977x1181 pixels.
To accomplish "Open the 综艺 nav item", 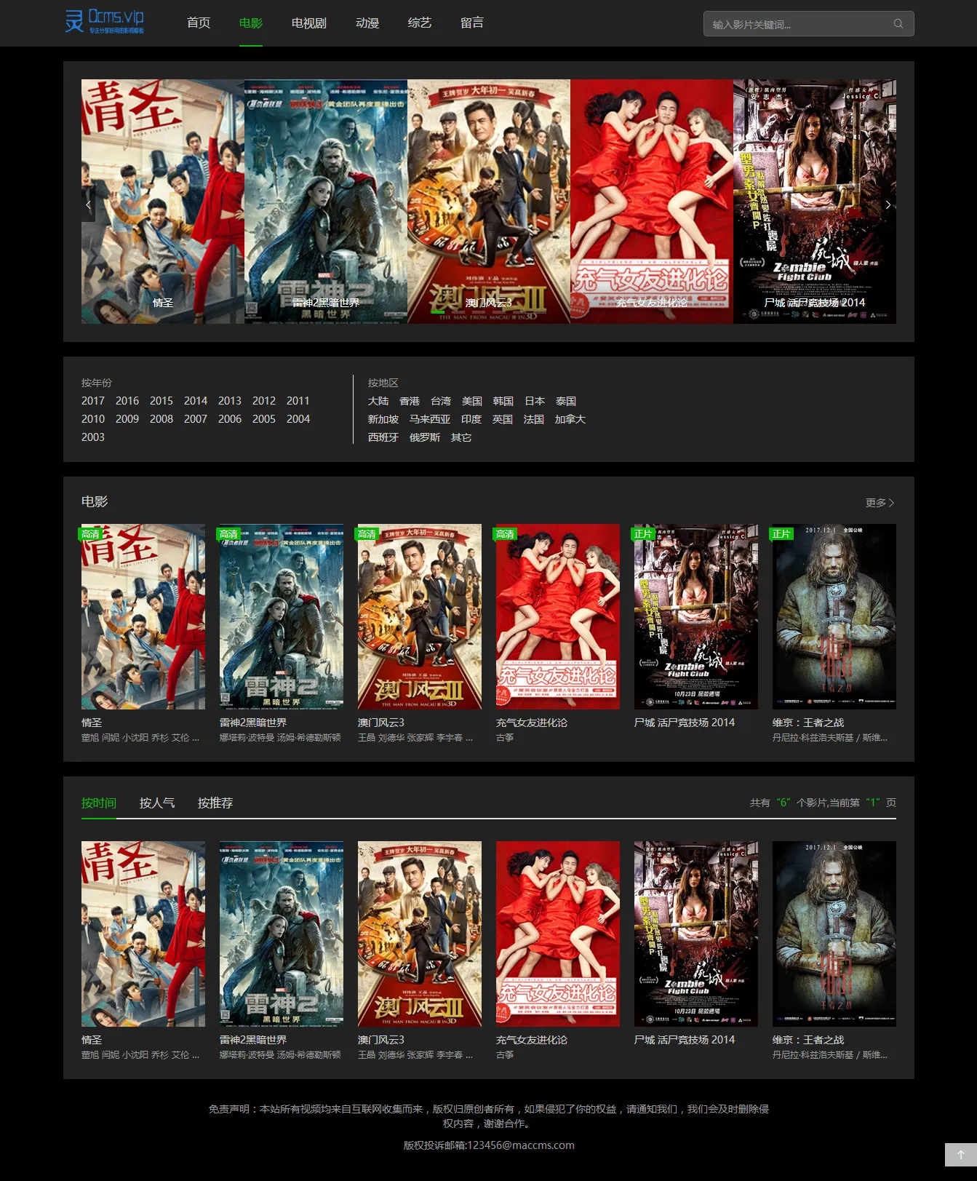I will pyautogui.click(x=420, y=23).
